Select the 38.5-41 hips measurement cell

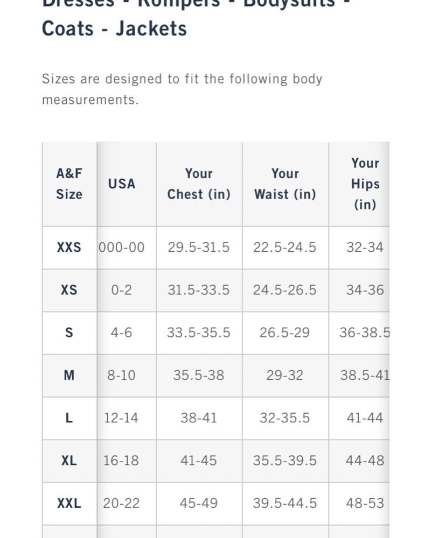365,375
